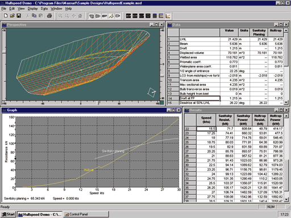The height and width of the screenshot is (218, 291).
Task: Show the graph window via chart icon
Action: point(168,16)
